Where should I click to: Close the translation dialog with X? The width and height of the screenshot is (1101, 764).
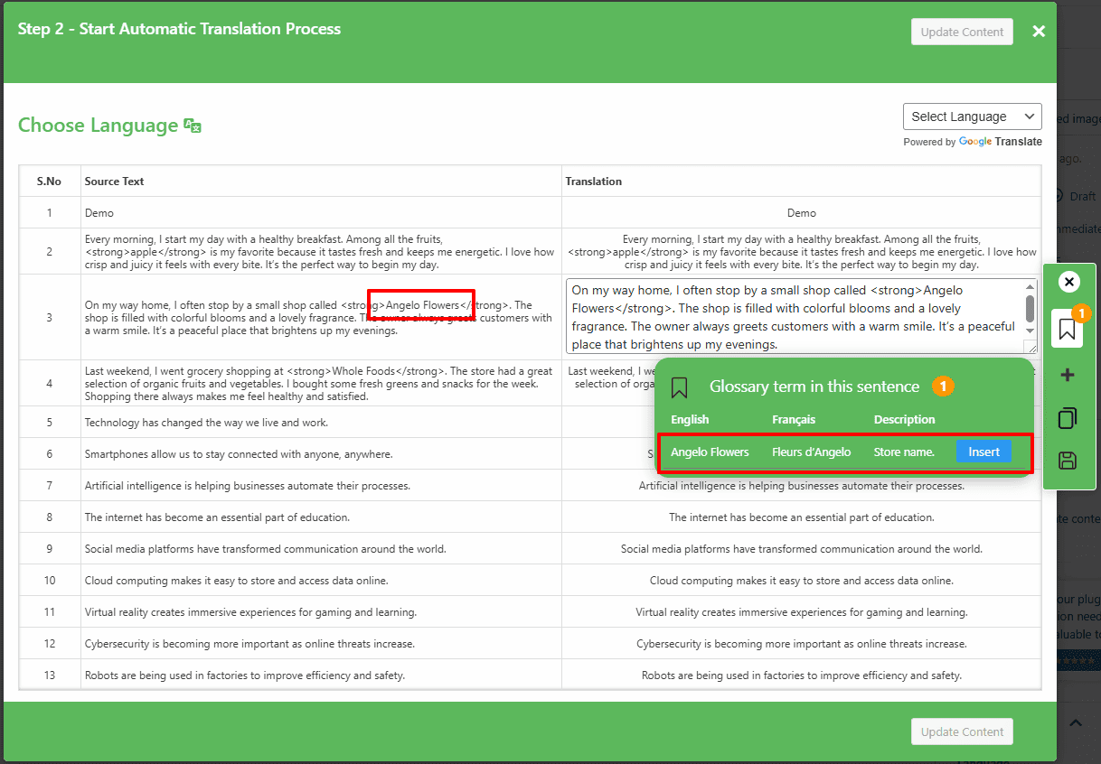[1039, 32]
